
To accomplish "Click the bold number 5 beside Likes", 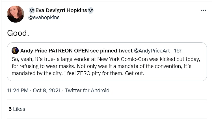I will pyautogui.click(x=10, y=109).
